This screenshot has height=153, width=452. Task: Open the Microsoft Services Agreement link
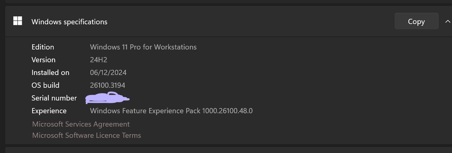[81, 124]
